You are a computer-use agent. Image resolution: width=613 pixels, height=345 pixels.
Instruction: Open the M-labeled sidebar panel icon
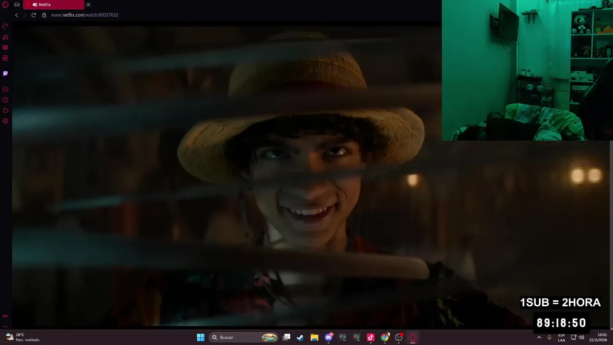pos(5,58)
